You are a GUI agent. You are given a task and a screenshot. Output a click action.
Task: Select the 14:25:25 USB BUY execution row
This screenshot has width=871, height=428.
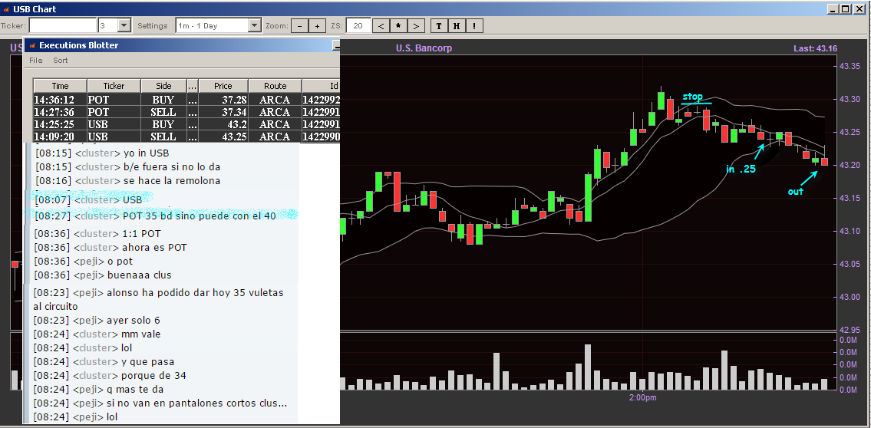pos(186,124)
